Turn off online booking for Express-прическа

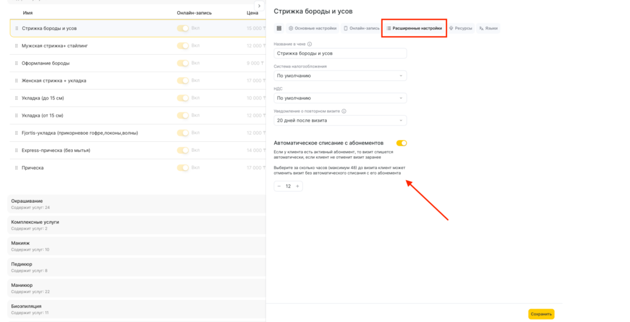pyautogui.click(x=183, y=151)
